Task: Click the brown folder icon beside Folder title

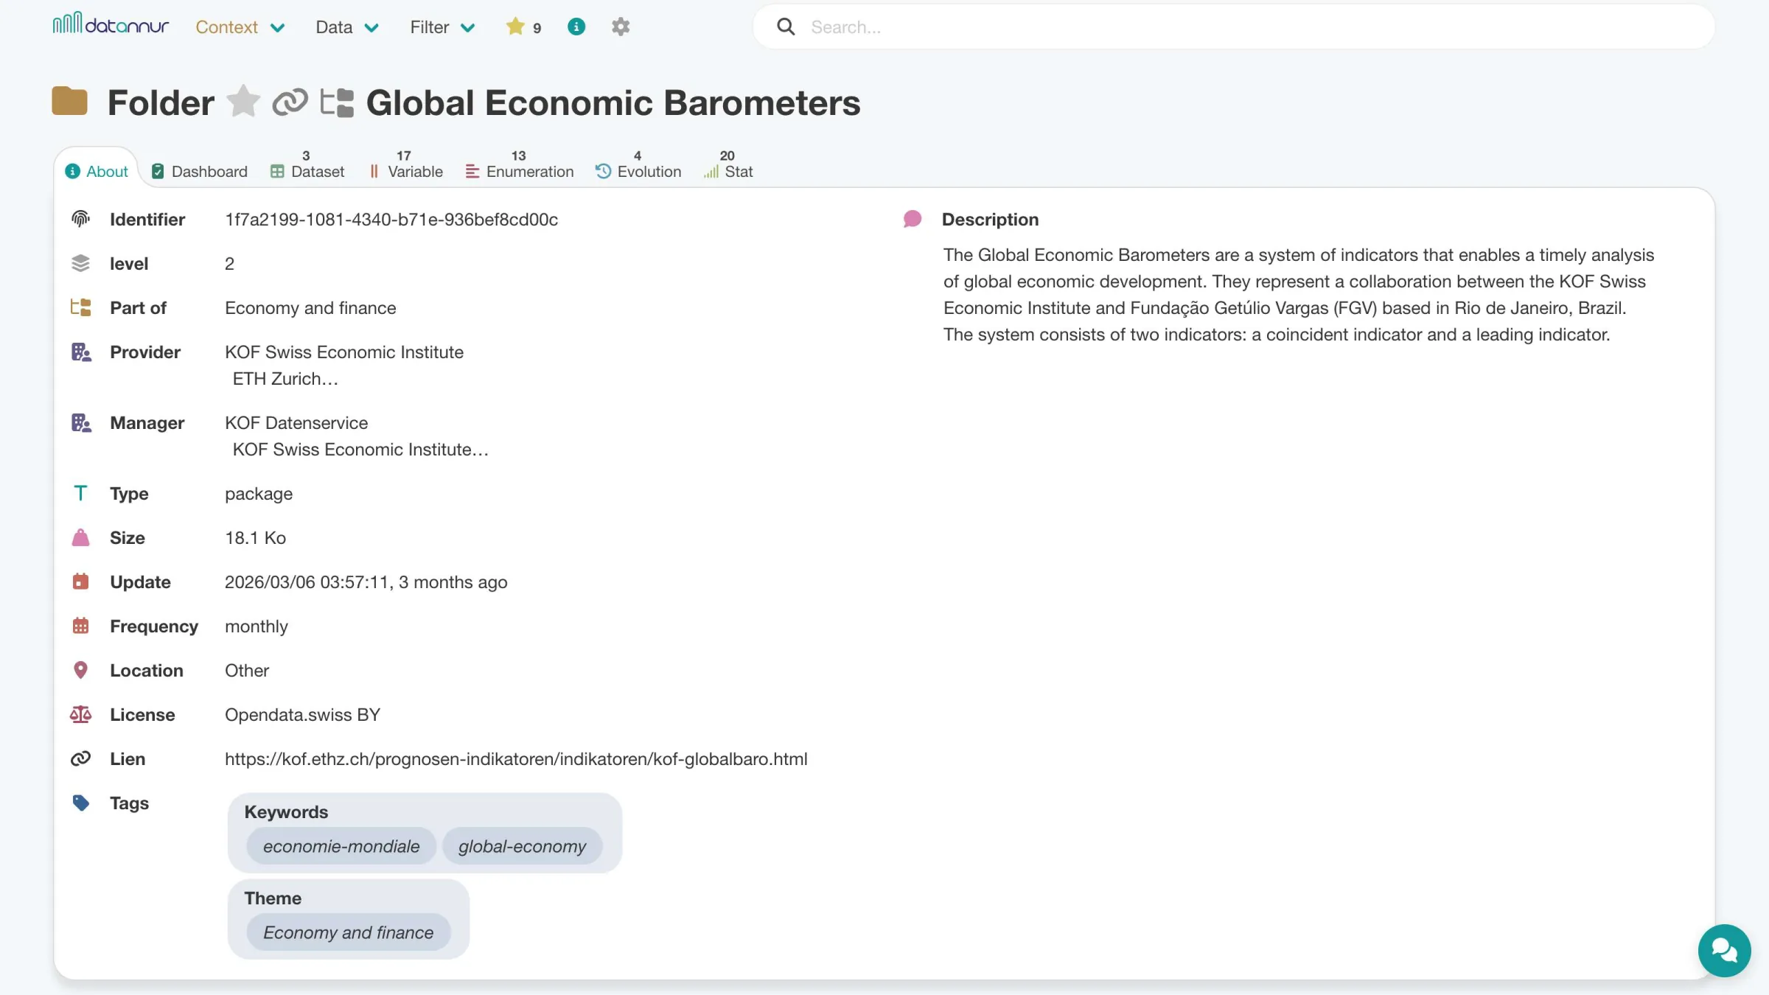Action: pos(70,102)
